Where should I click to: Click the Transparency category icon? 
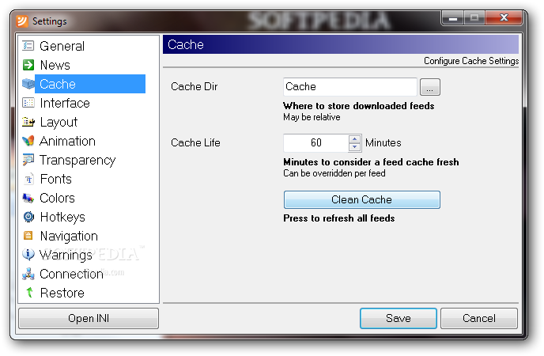[x=28, y=160]
